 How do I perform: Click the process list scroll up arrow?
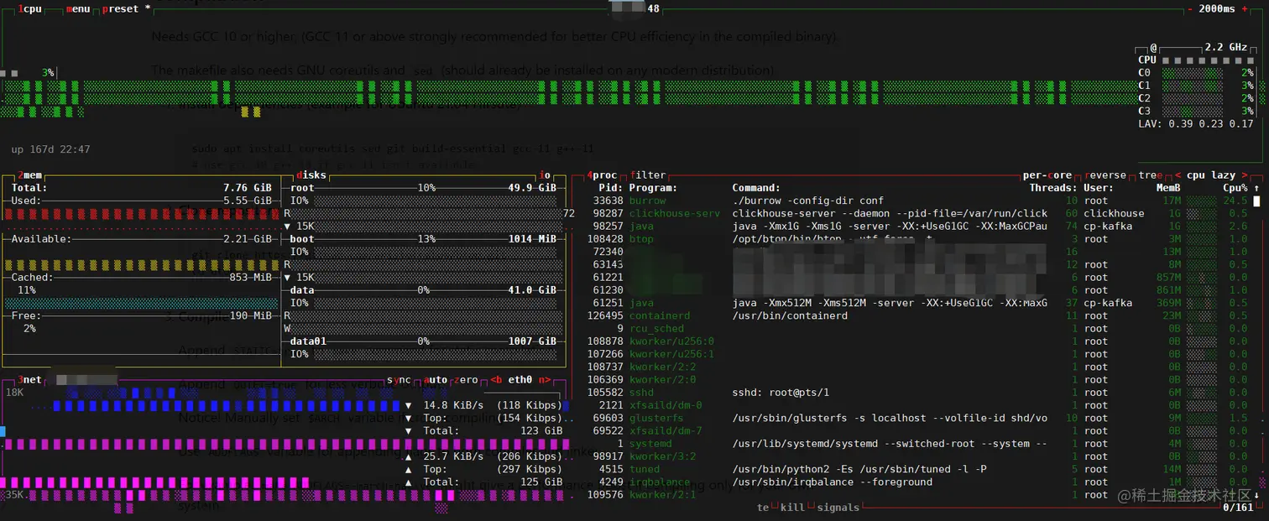click(x=1256, y=188)
